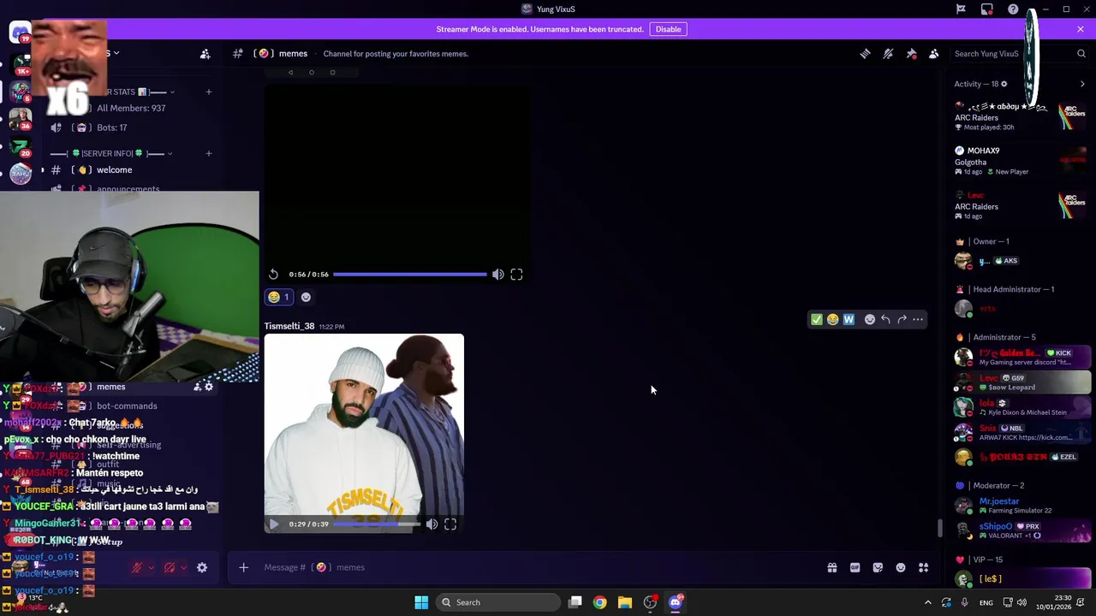Add reaction below the first video
This screenshot has height=616, width=1096.
(306, 297)
